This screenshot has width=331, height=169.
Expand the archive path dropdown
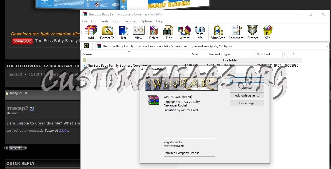[x=327, y=46]
